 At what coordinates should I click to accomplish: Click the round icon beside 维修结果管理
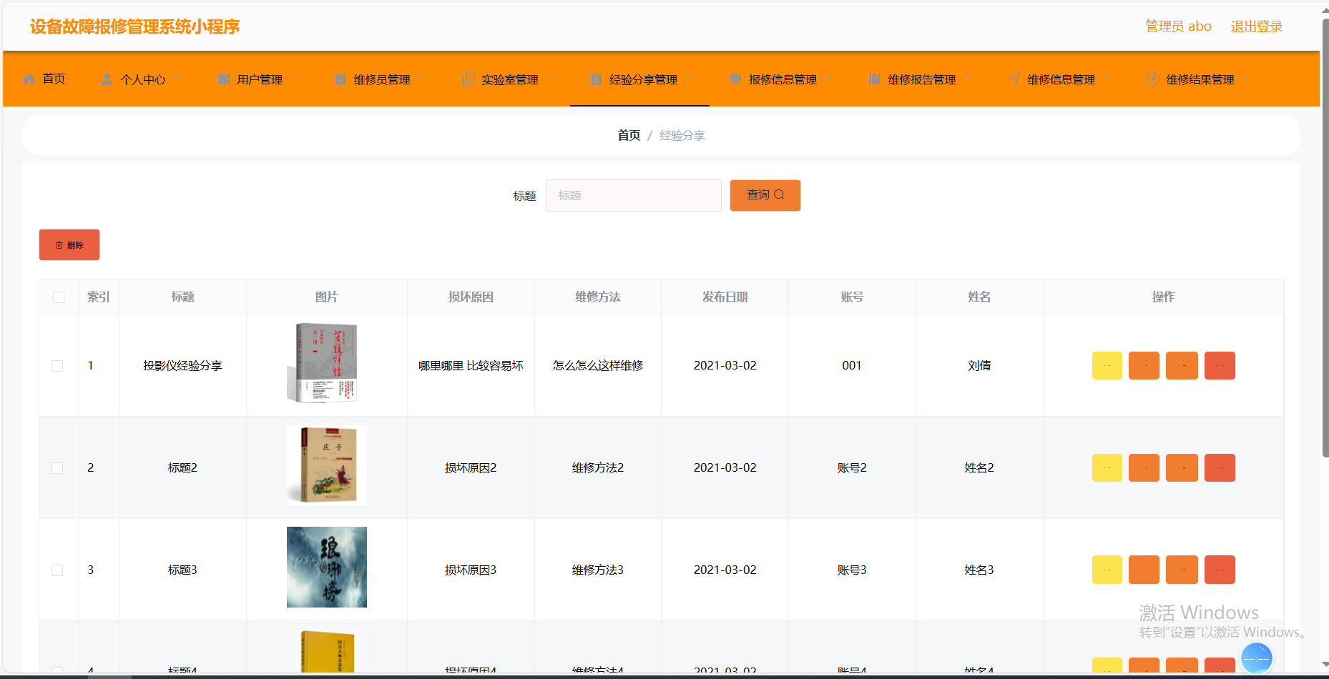(x=1153, y=79)
